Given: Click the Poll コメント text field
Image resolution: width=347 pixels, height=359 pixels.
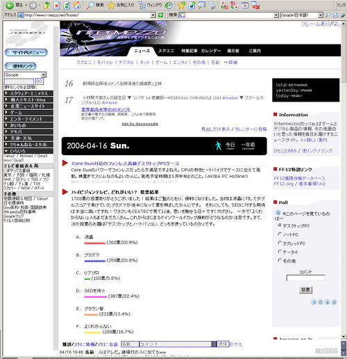Looking at the screenshot, I should 305,278.
